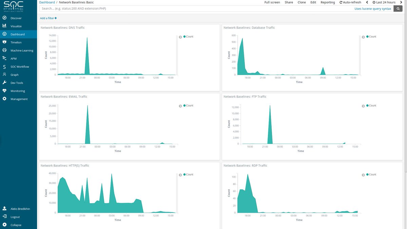Click the Collapse label in sidebar

16,225
